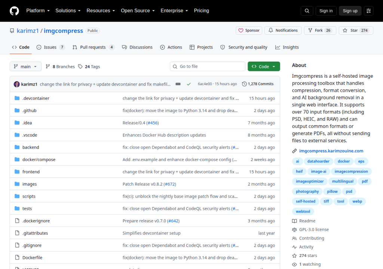Open the tests folder
This screenshot has height=269, width=383.
tap(27, 208)
